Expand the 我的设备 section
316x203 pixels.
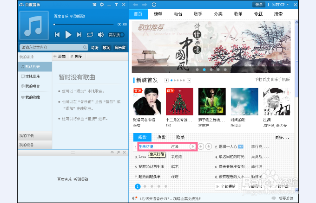click(x=35, y=145)
